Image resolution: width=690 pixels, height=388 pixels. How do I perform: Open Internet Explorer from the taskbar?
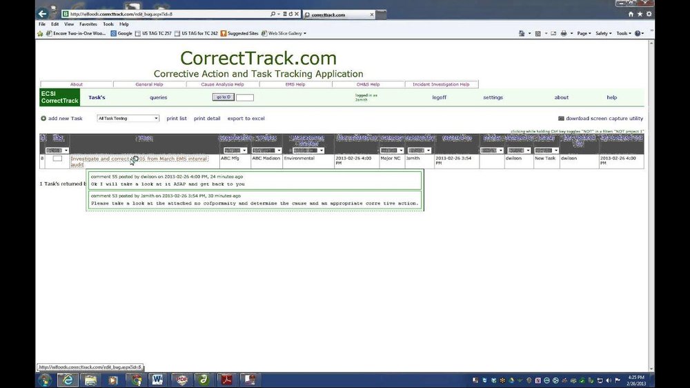pos(68,380)
